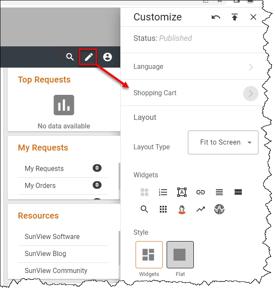Add the search widget
Screen dimensions: 275x290
144,209
